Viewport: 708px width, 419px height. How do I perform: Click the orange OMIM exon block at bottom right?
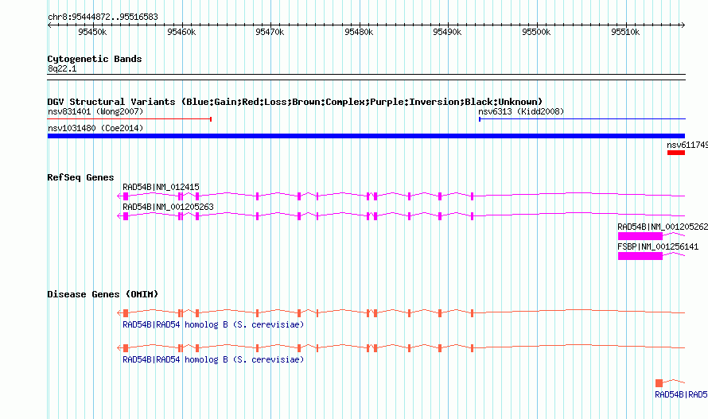click(x=659, y=383)
